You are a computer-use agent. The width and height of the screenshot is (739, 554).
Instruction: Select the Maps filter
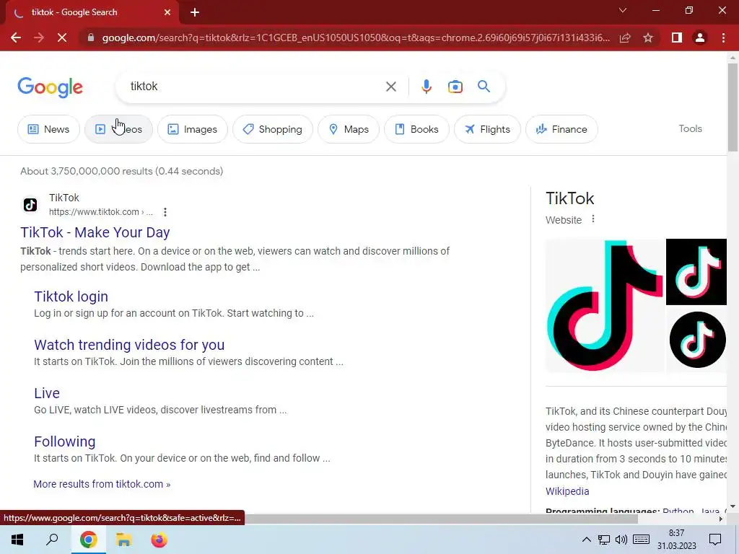(x=349, y=129)
